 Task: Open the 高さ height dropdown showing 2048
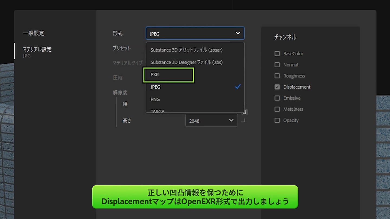(x=212, y=120)
